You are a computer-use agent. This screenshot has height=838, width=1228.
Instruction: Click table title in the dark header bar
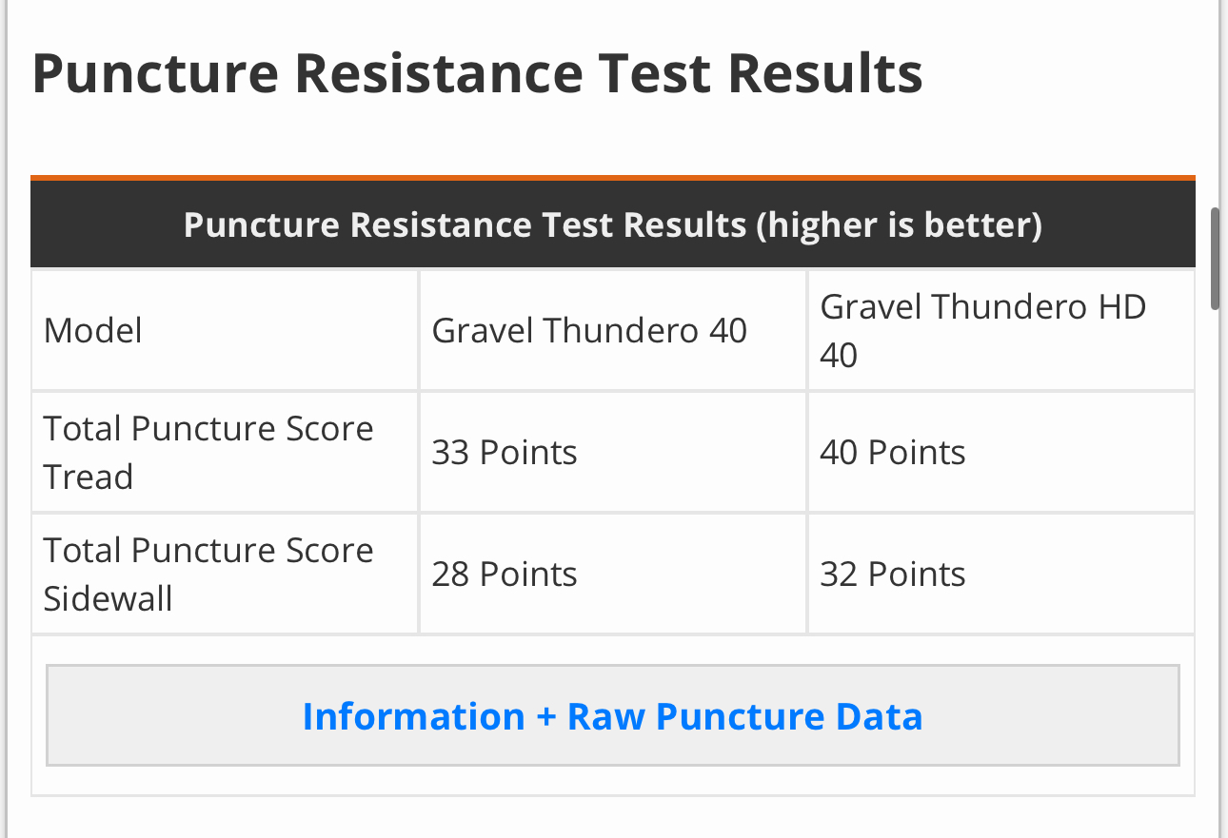[x=465, y=225]
